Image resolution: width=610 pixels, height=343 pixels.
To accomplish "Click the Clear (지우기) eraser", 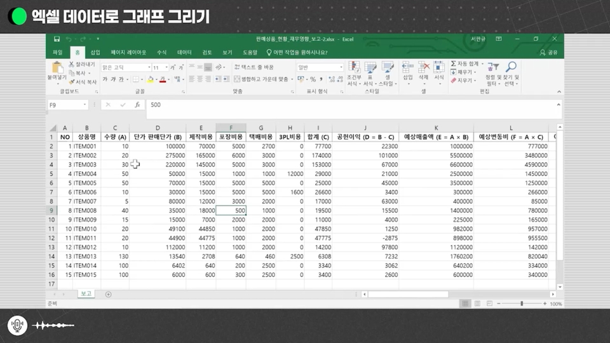I will click(462, 81).
